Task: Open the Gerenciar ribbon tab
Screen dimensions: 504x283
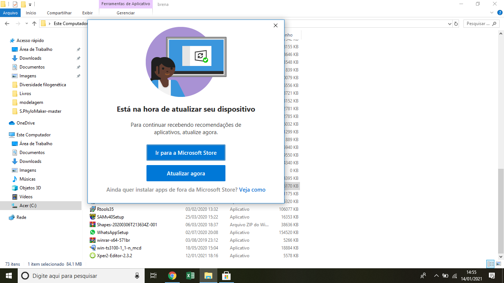Action: (x=126, y=13)
